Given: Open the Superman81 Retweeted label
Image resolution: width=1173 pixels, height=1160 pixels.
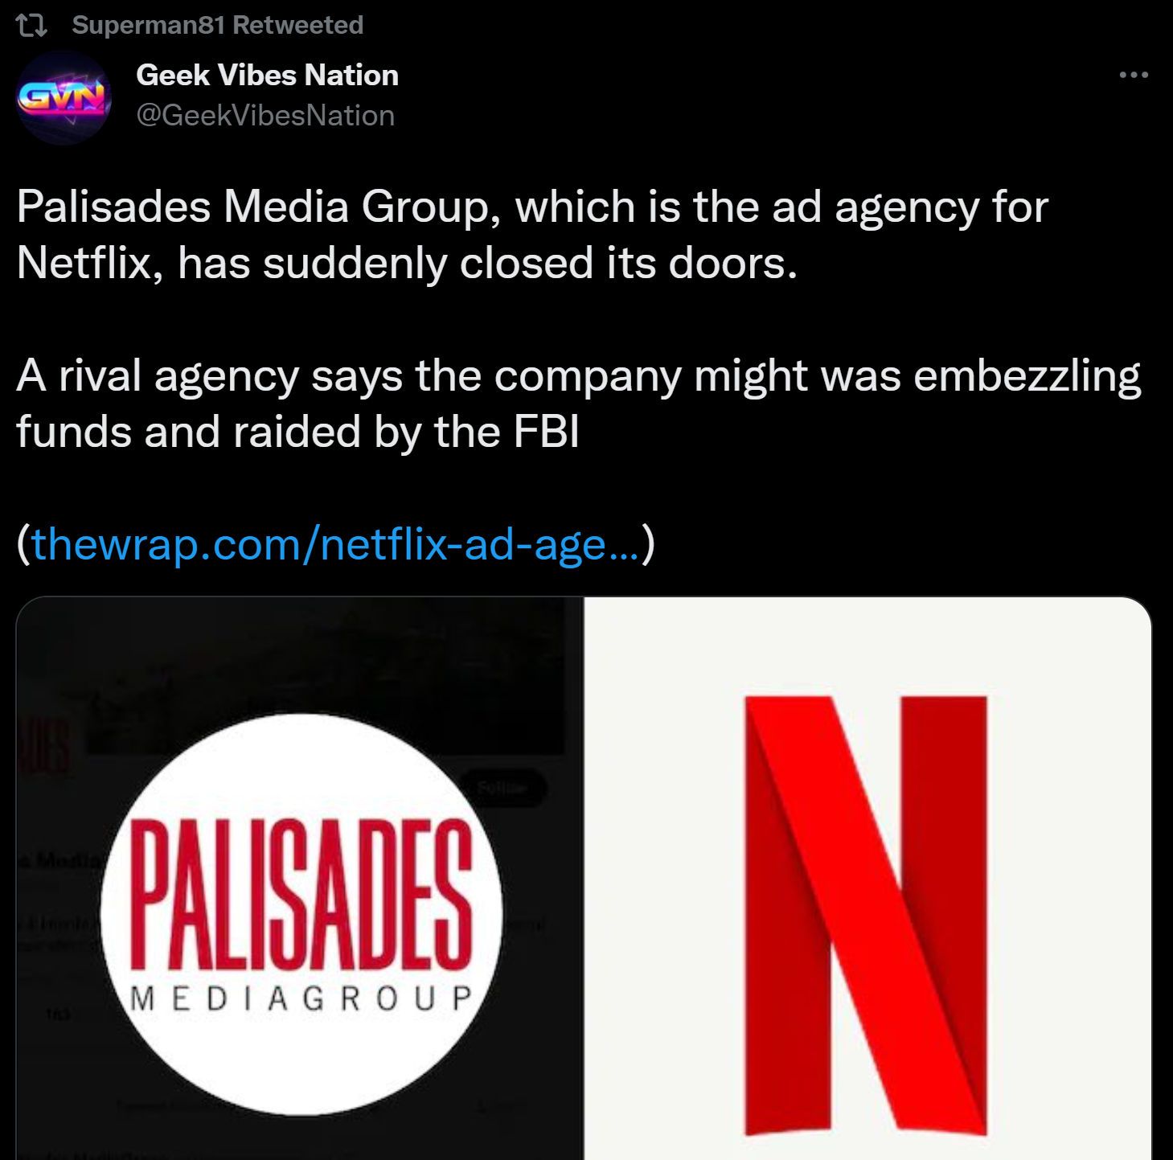Looking at the screenshot, I should (x=217, y=26).
